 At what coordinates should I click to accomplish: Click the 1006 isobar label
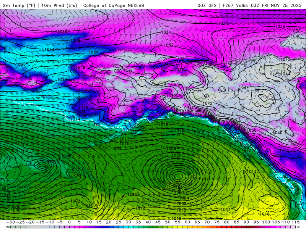(x=171, y=149)
